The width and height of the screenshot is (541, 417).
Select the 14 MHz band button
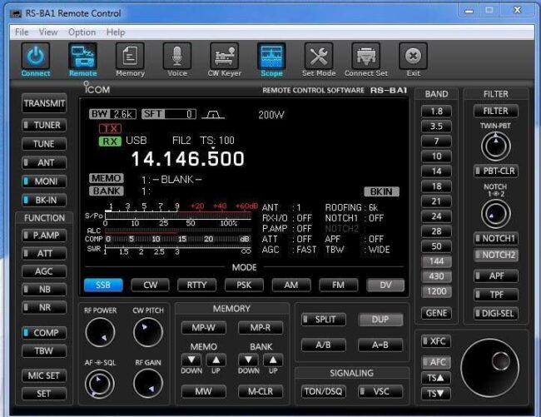(x=436, y=171)
